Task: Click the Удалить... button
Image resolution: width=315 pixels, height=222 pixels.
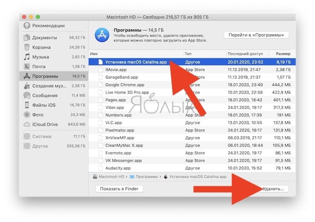Action: point(273,189)
